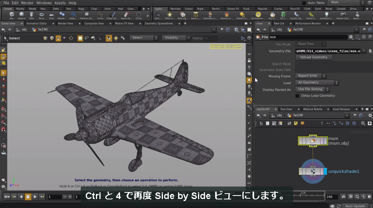This screenshot has height=208, width=373.
Task: Open the Missing Frame Report Error dropdown
Action: (x=311, y=76)
